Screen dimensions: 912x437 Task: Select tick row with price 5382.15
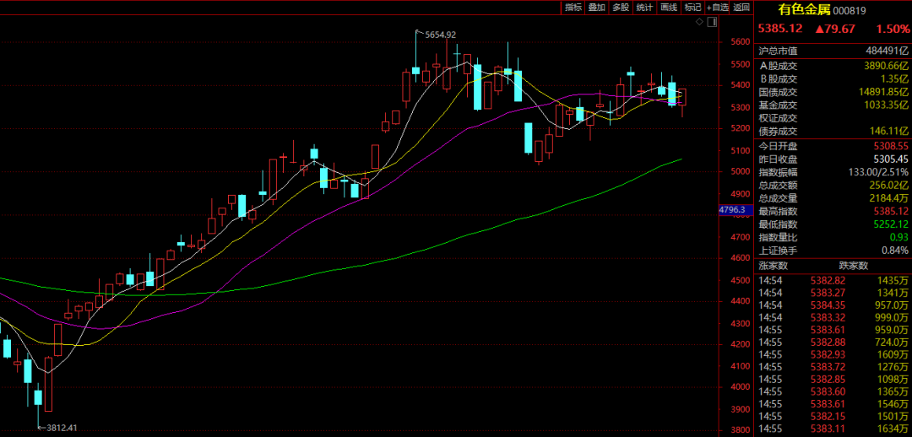(x=833, y=416)
